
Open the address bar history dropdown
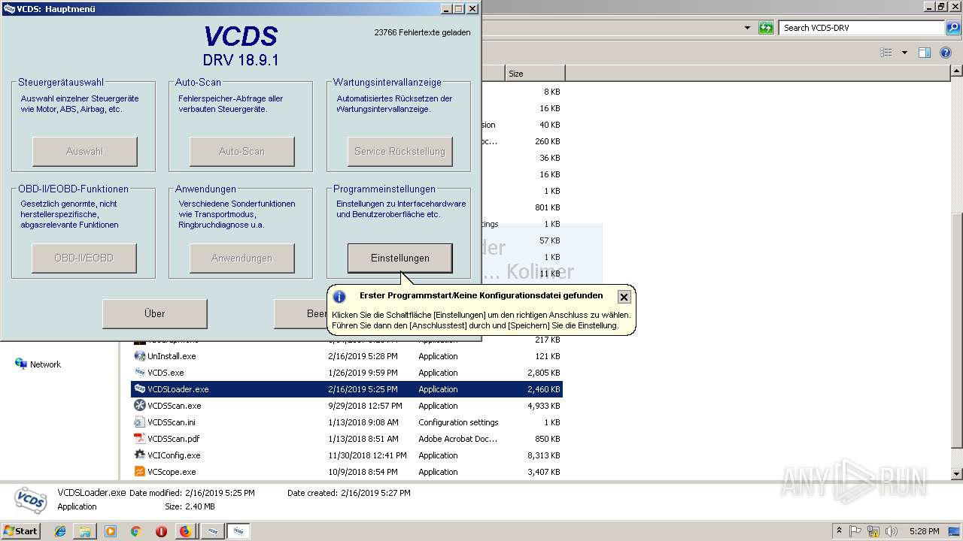click(747, 28)
